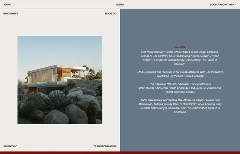
Task: Click the 'ENRC Integrates The Precision' paragraph
Action: (180, 73)
